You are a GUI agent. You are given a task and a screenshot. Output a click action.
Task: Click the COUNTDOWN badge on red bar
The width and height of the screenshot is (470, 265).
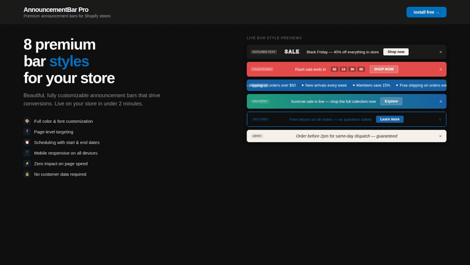pos(262,69)
